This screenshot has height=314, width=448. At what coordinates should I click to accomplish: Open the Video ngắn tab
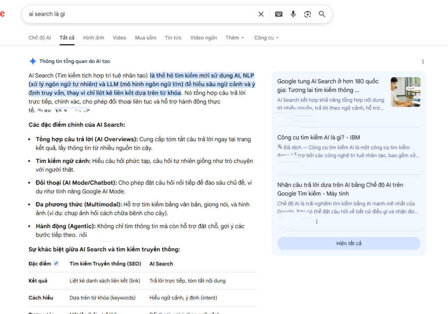tap(203, 38)
